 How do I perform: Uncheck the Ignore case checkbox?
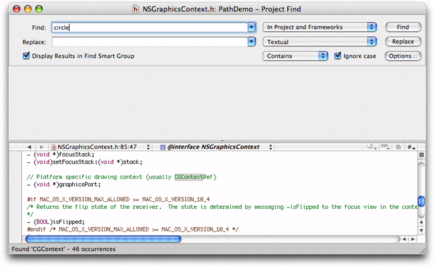point(338,56)
